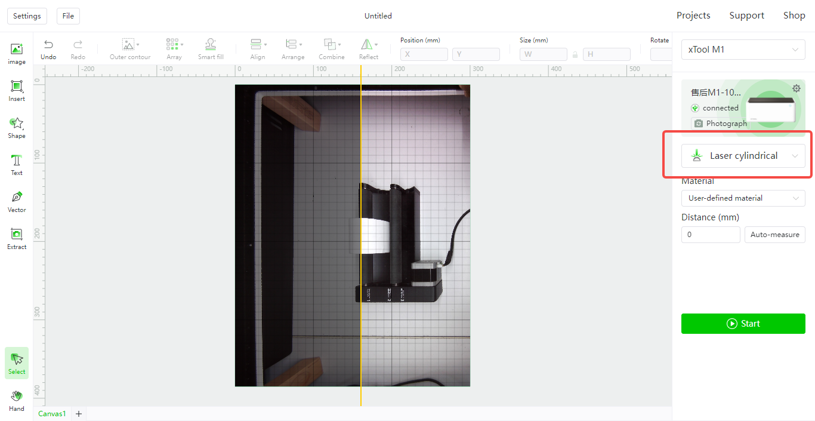This screenshot has width=815, height=421.
Task: Toggle the size aspect ratio lock
Action: click(x=575, y=54)
